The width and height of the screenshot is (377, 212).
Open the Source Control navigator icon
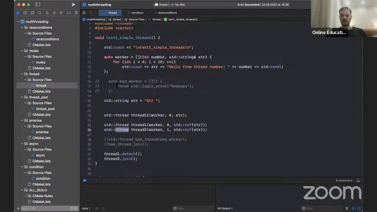pyautogui.click(x=25, y=13)
